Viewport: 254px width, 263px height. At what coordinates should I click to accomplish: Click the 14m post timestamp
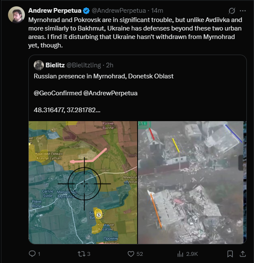[157, 10]
